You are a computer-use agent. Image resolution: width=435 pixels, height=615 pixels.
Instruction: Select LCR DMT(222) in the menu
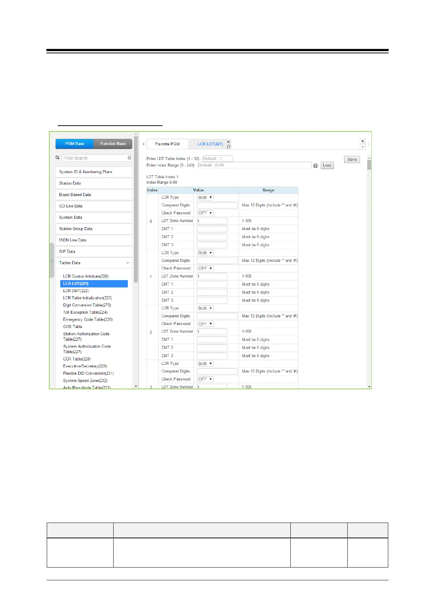point(76,291)
